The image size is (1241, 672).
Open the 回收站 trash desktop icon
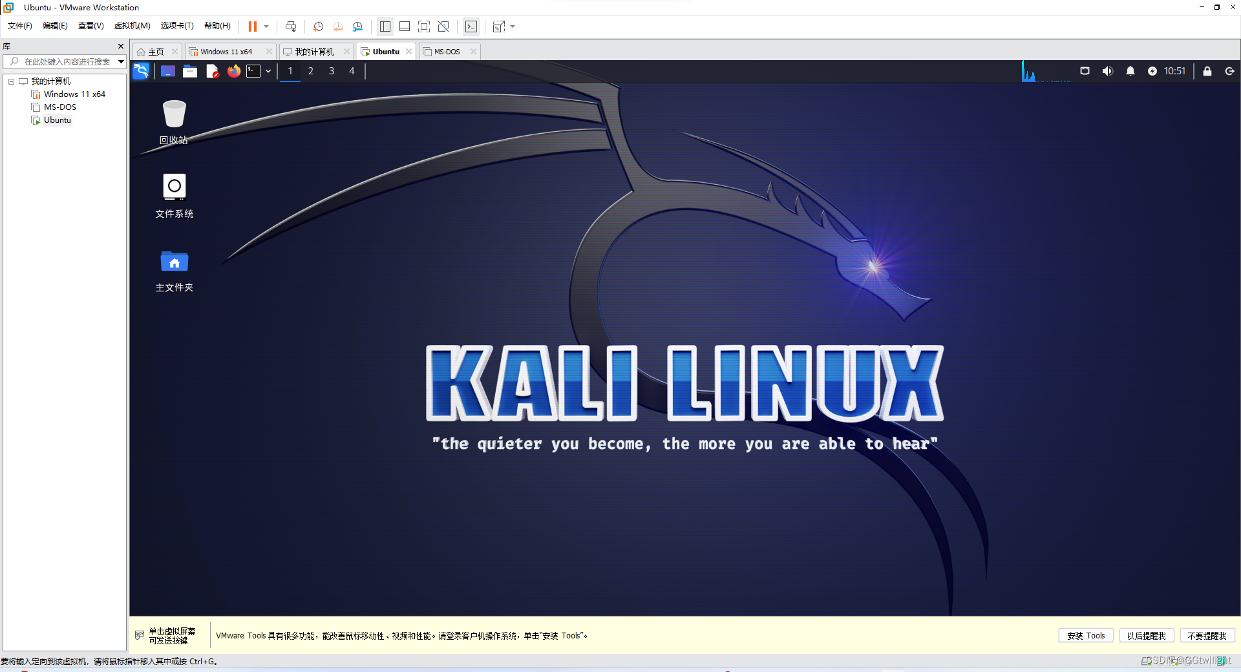point(175,121)
